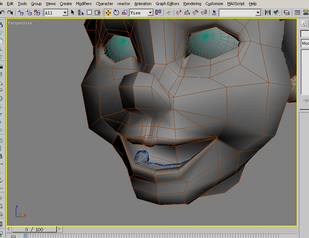The height and width of the screenshot is (238, 309).
Task: Open the MAXScript menu
Action: coord(236,4)
